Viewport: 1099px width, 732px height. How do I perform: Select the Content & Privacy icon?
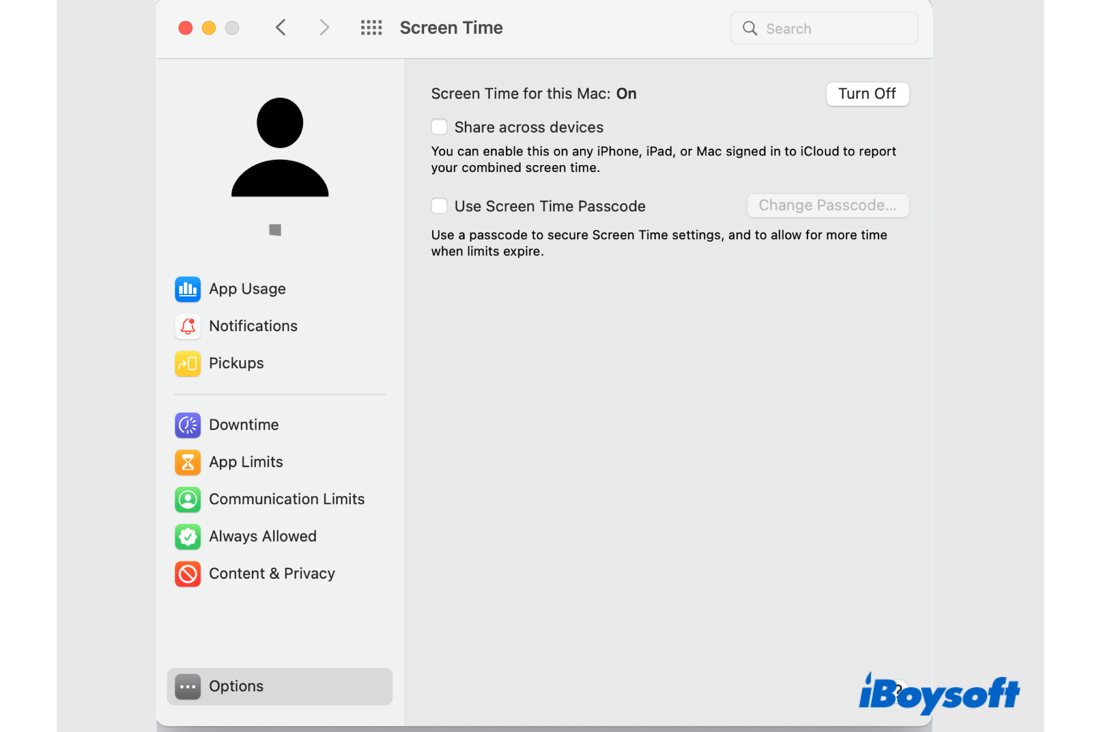(x=187, y=573)
